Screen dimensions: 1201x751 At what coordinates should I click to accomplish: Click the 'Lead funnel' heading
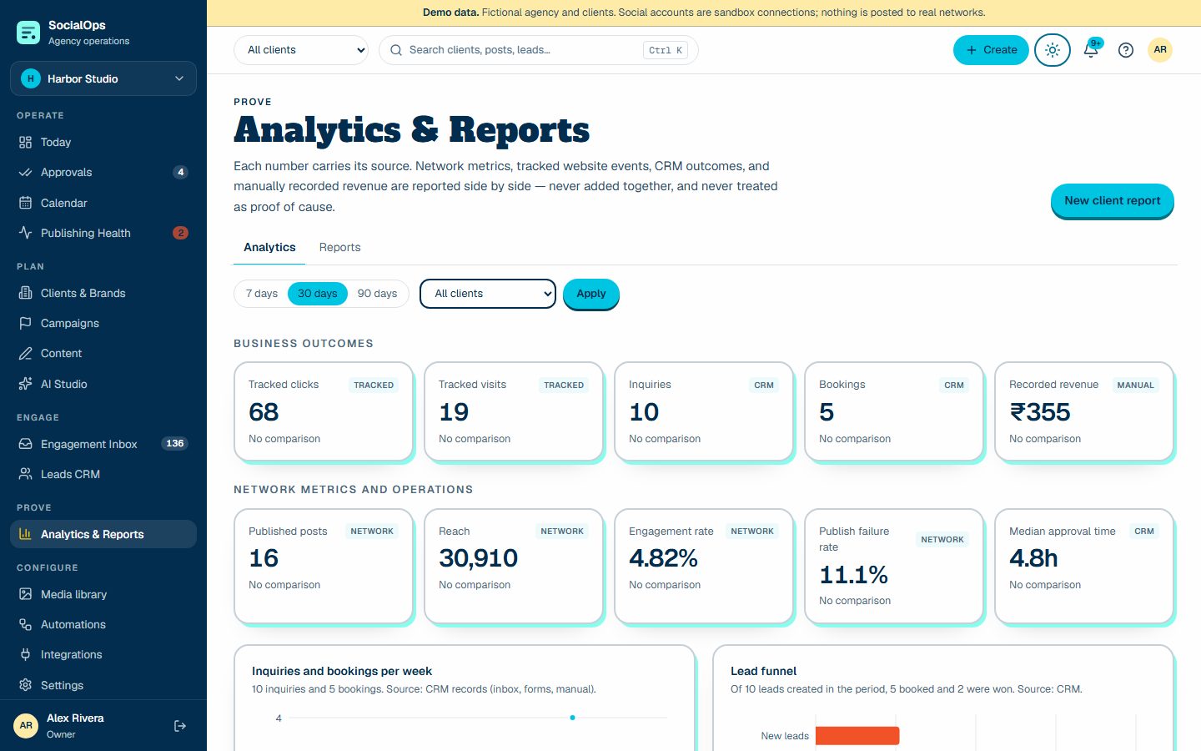click(x=763, y=671)
